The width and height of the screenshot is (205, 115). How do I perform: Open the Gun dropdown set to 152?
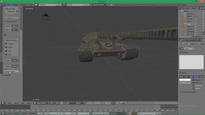[x=15, y=30]
